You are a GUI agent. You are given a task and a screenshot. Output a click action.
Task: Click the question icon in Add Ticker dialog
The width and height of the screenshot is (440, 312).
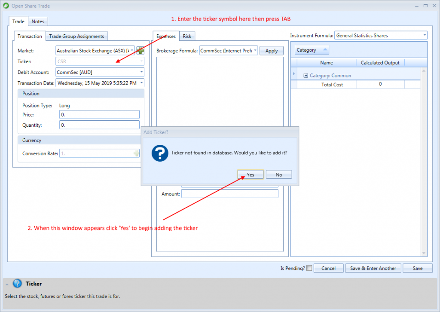pos(160,153)
